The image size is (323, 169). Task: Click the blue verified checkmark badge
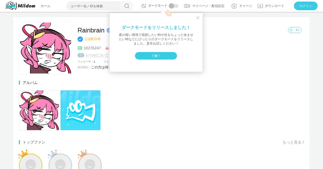(80, 39)
